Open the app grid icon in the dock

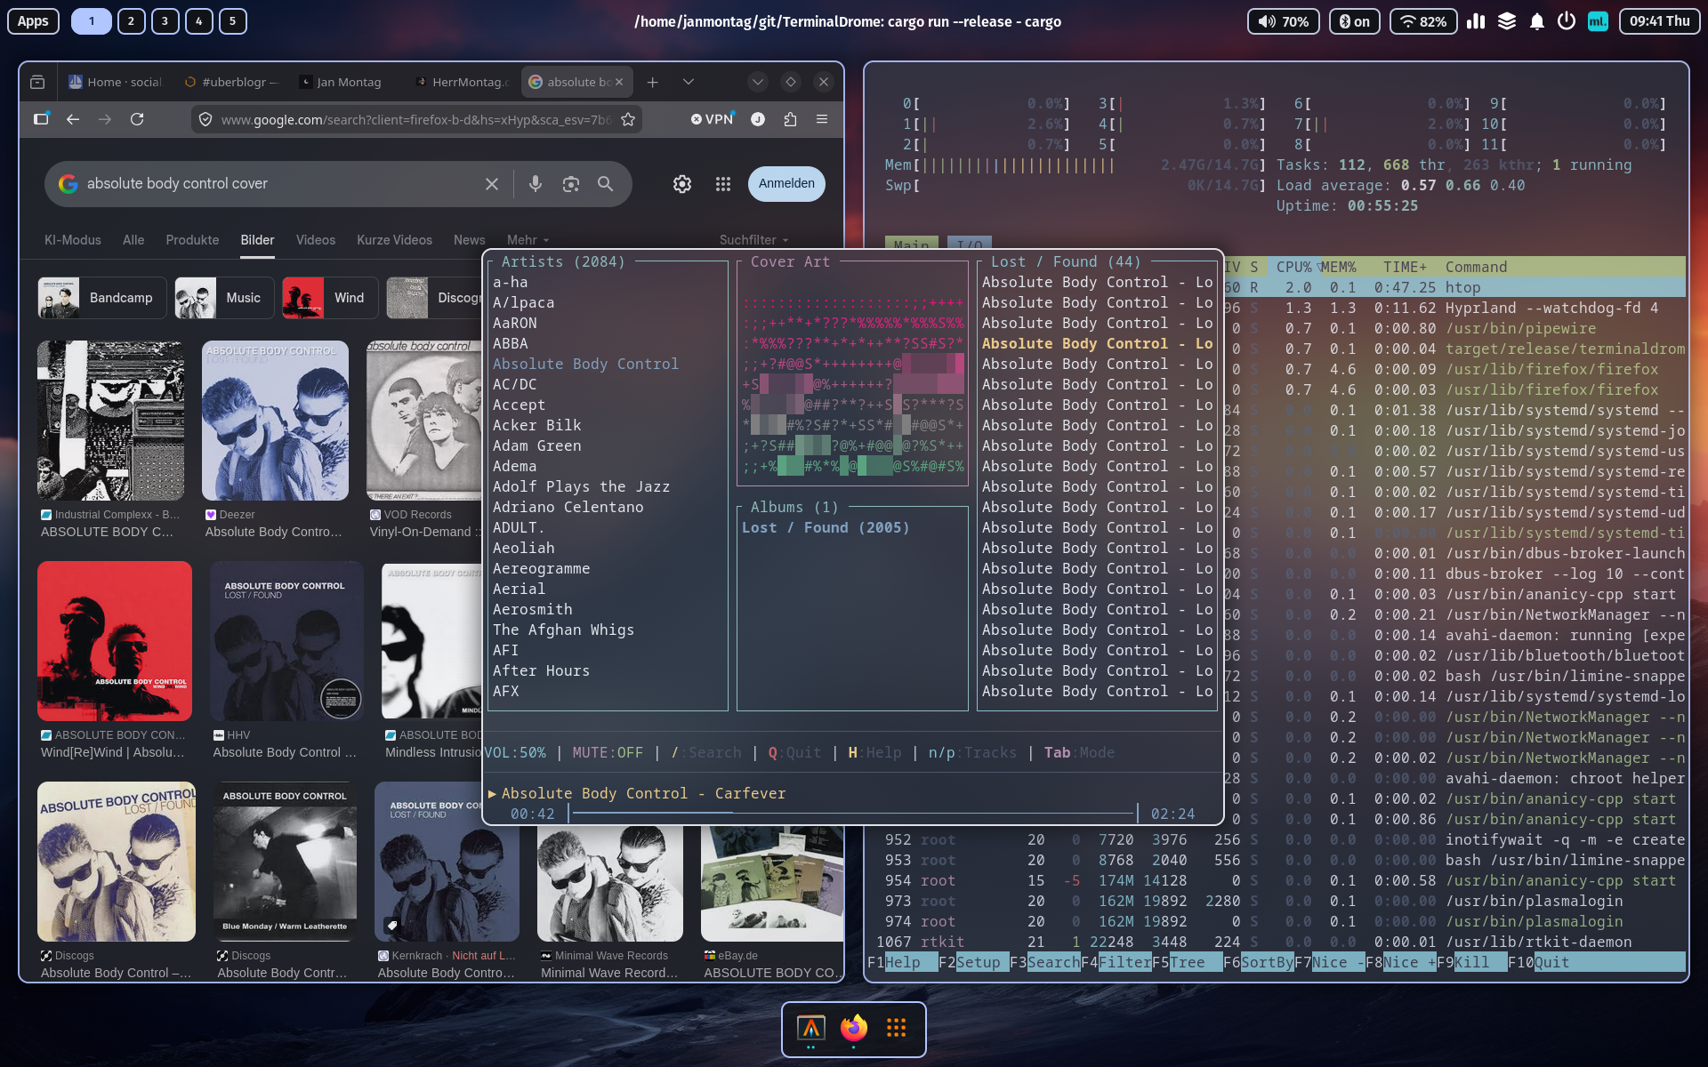(896, 1028)
